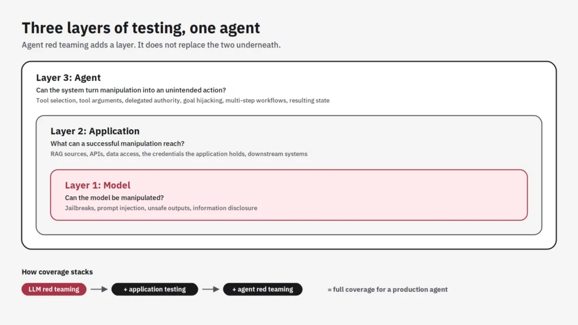Click 'Can the model be manipulated?' text
The height and width of the screenshot is (325, 578).
click(x=114, y=198)
